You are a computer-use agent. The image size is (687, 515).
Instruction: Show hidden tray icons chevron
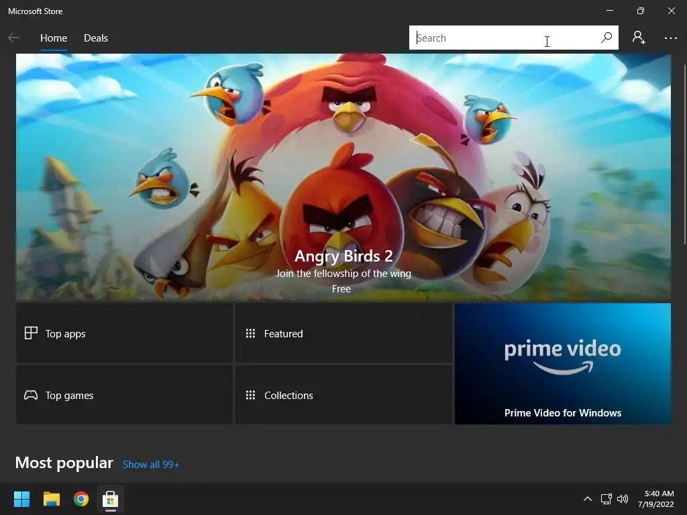[x=588, y=499]
